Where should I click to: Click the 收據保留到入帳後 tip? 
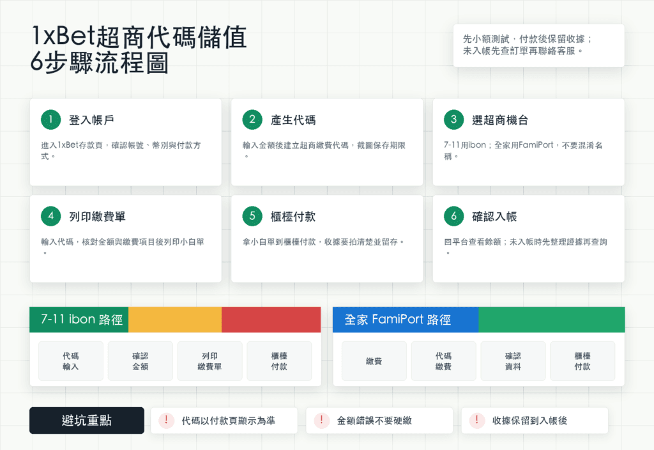coord(535,421)
